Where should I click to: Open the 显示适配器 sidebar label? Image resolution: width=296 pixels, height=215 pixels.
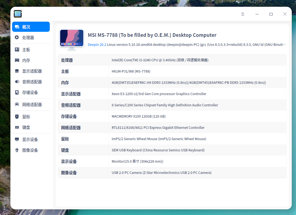click(x=32, y=71)
